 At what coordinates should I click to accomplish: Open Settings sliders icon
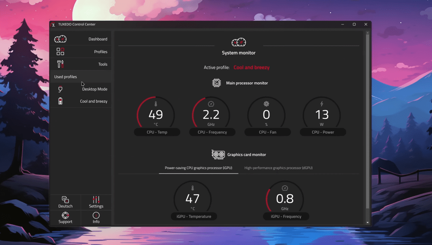coord(96,200)
